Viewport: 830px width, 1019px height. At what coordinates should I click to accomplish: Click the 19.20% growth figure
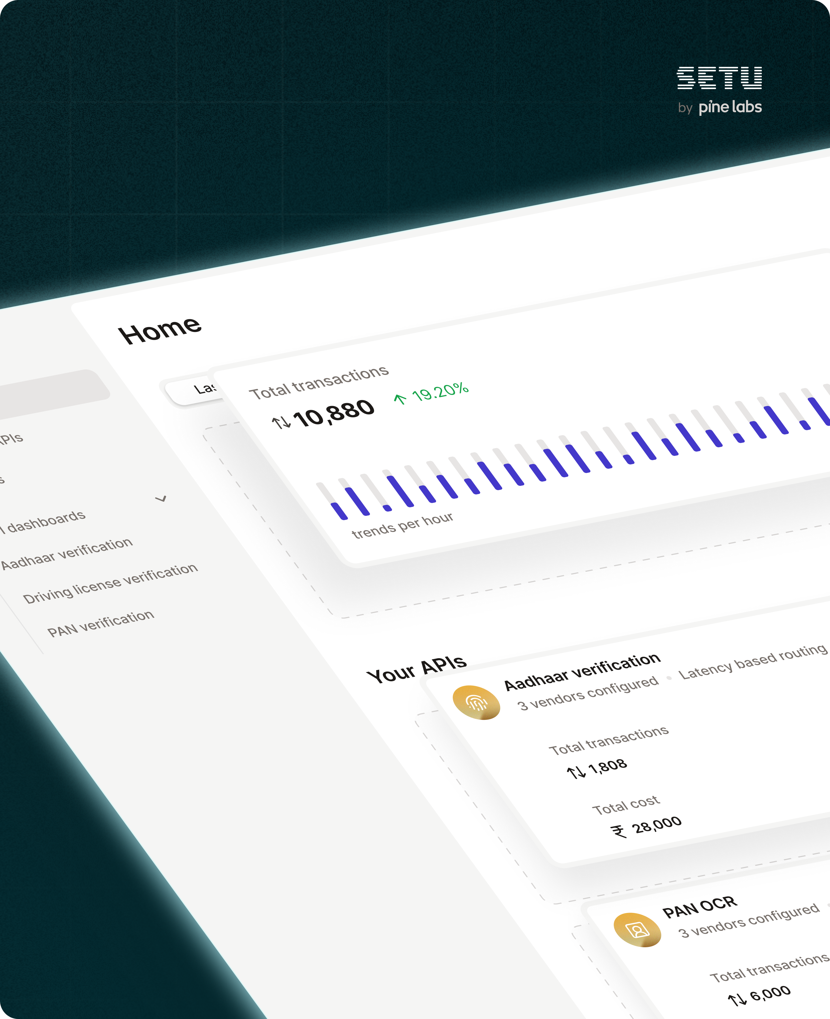click(440, 392)
